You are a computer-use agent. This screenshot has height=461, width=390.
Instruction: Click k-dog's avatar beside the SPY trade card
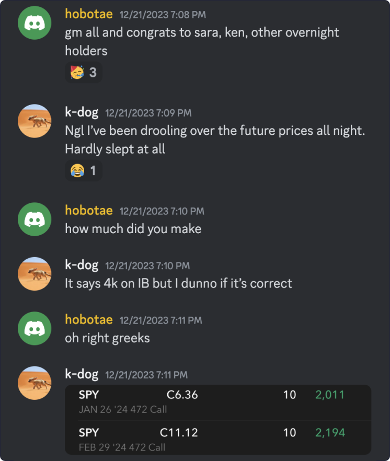[x=35, y=384]
